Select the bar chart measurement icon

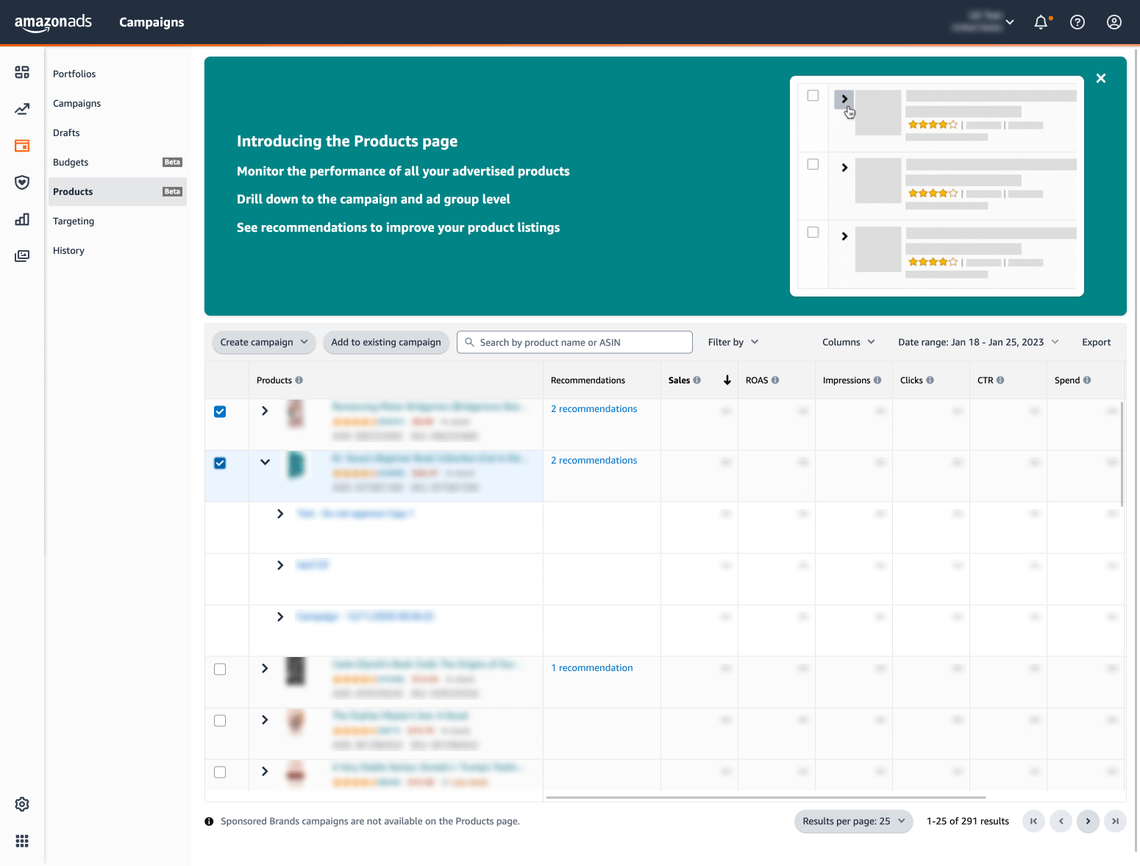(x=22, y=219)
